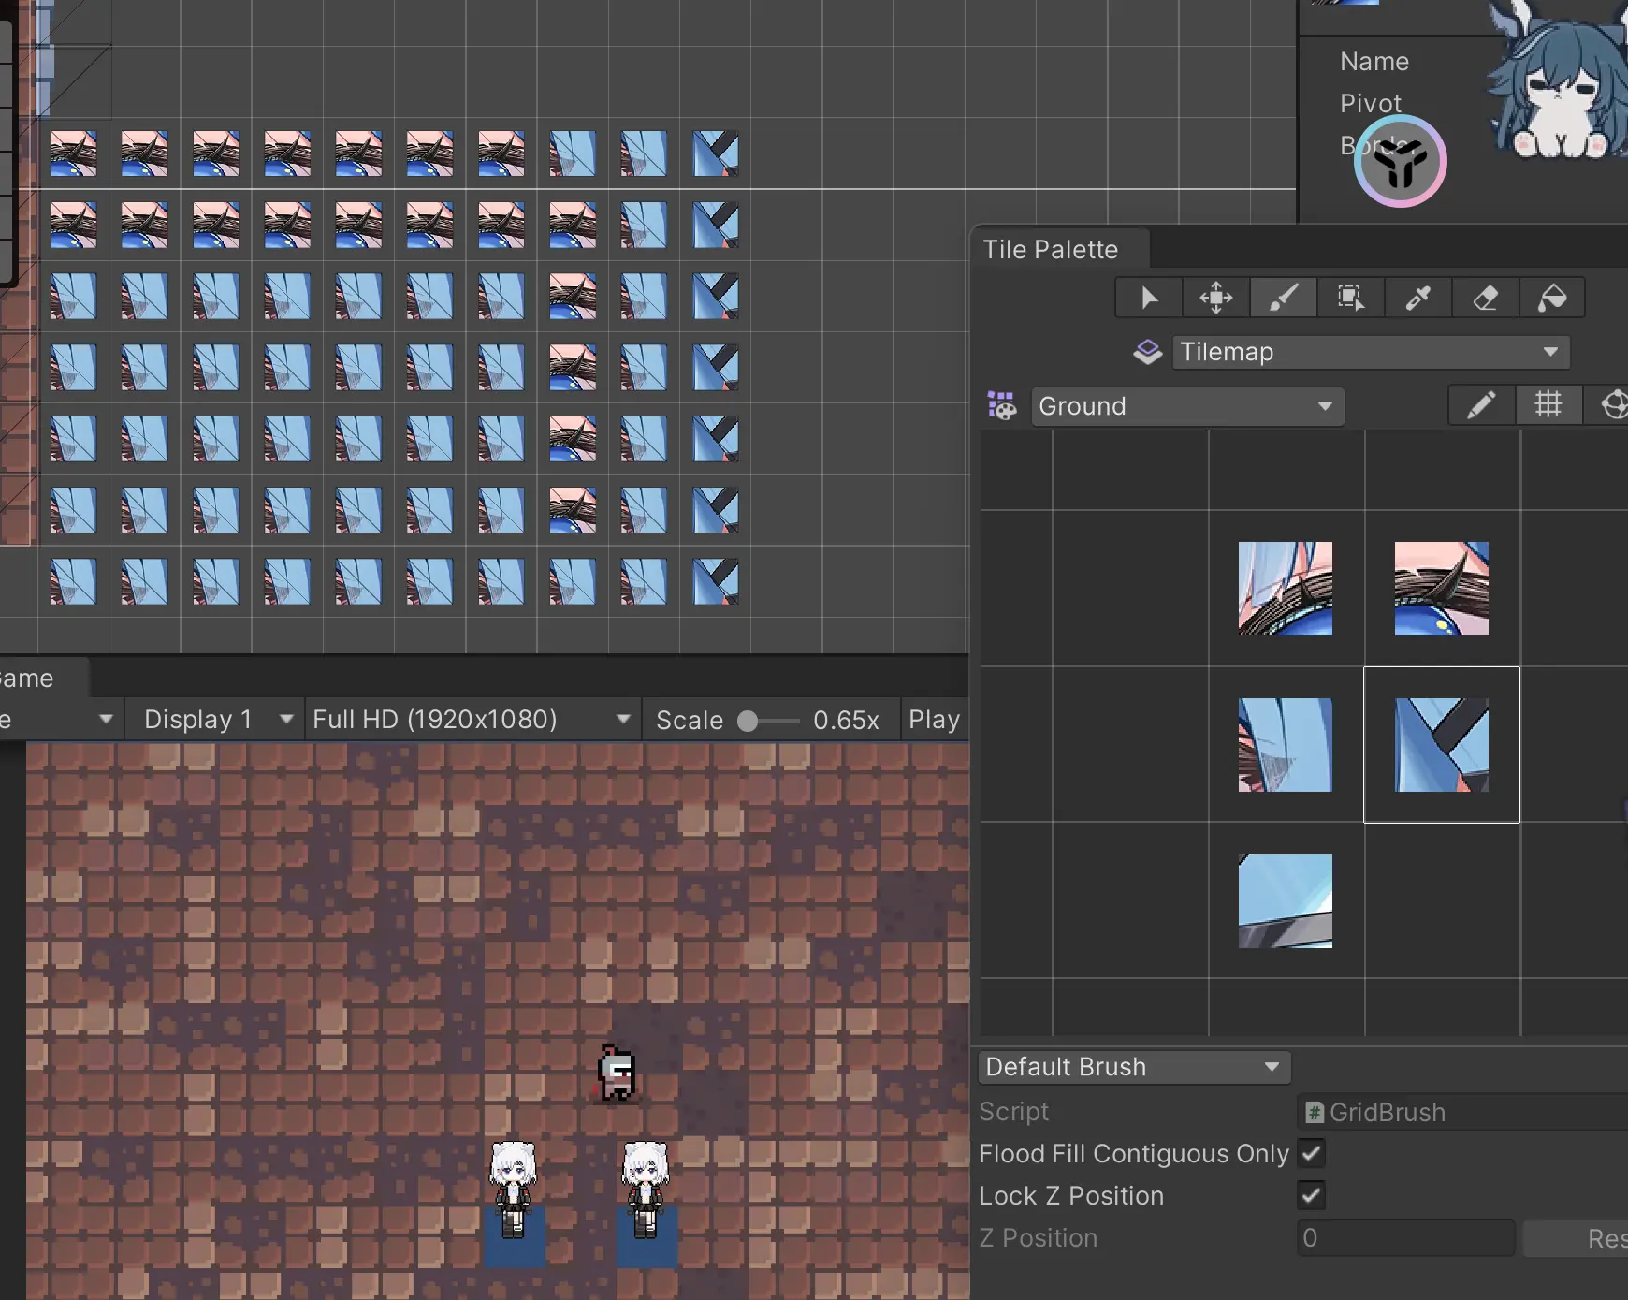The width and height of the screenshot is (1628, 1300).
Task: Click the round colorful-ring overlay icon
Action: coord(1401,161)
